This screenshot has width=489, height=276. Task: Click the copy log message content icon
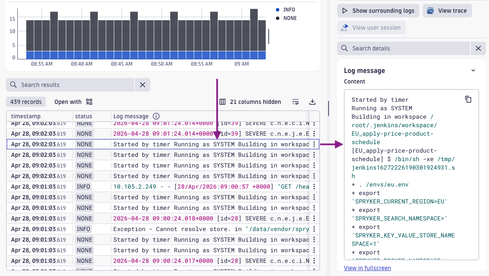coord(468,99)
